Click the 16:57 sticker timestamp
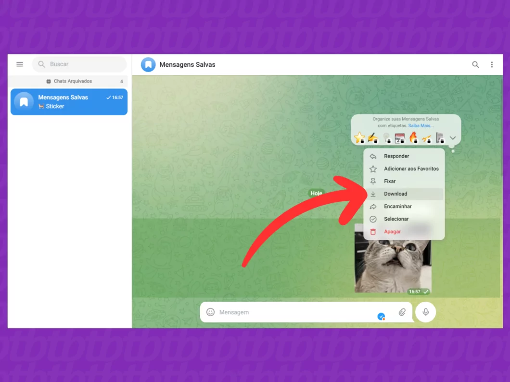The height and width of the screenshot is (382, 510). click(x=414, y=292)
